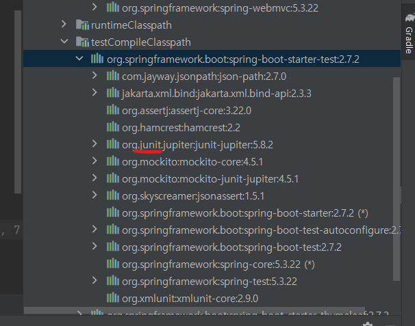The image size is (415, 326).
Task: Click library icon of spring-boot-starter-test:2.7.2
Action: pyautogui.click(x=97, y=58)
